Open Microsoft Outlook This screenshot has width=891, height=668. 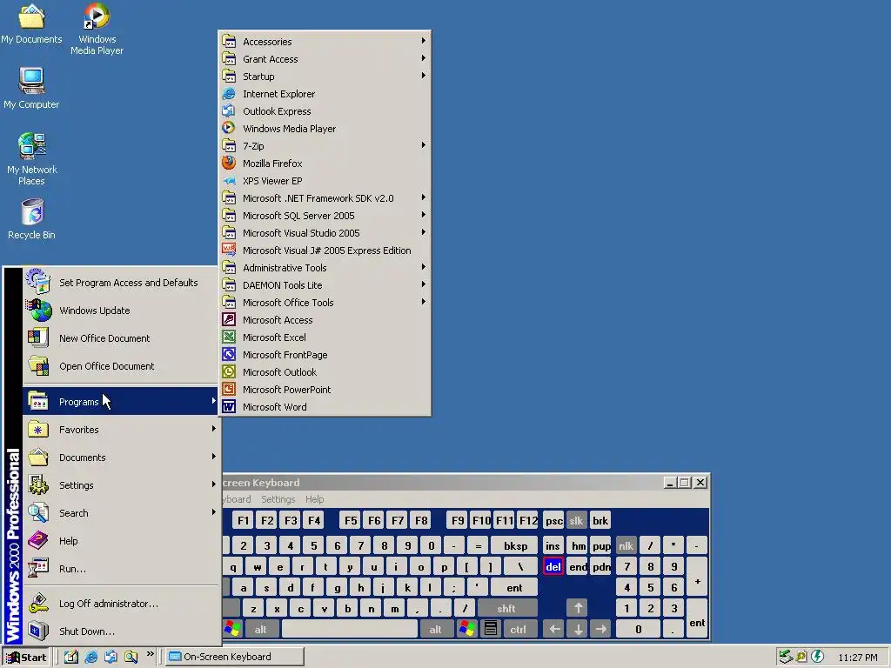pyautogui.click(x=325, y=372)
